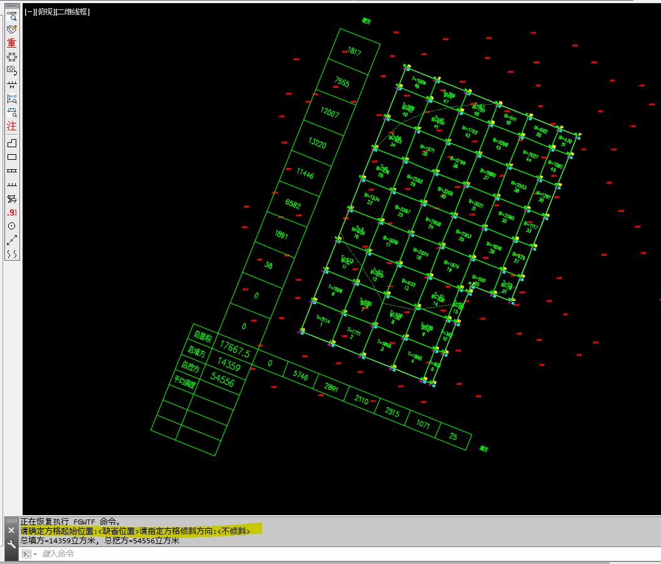
Task: Select the 2891 bottom row cell
Action: point(331,387)
